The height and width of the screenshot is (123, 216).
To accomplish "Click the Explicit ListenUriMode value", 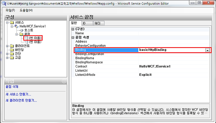I will tap(145, 75).
